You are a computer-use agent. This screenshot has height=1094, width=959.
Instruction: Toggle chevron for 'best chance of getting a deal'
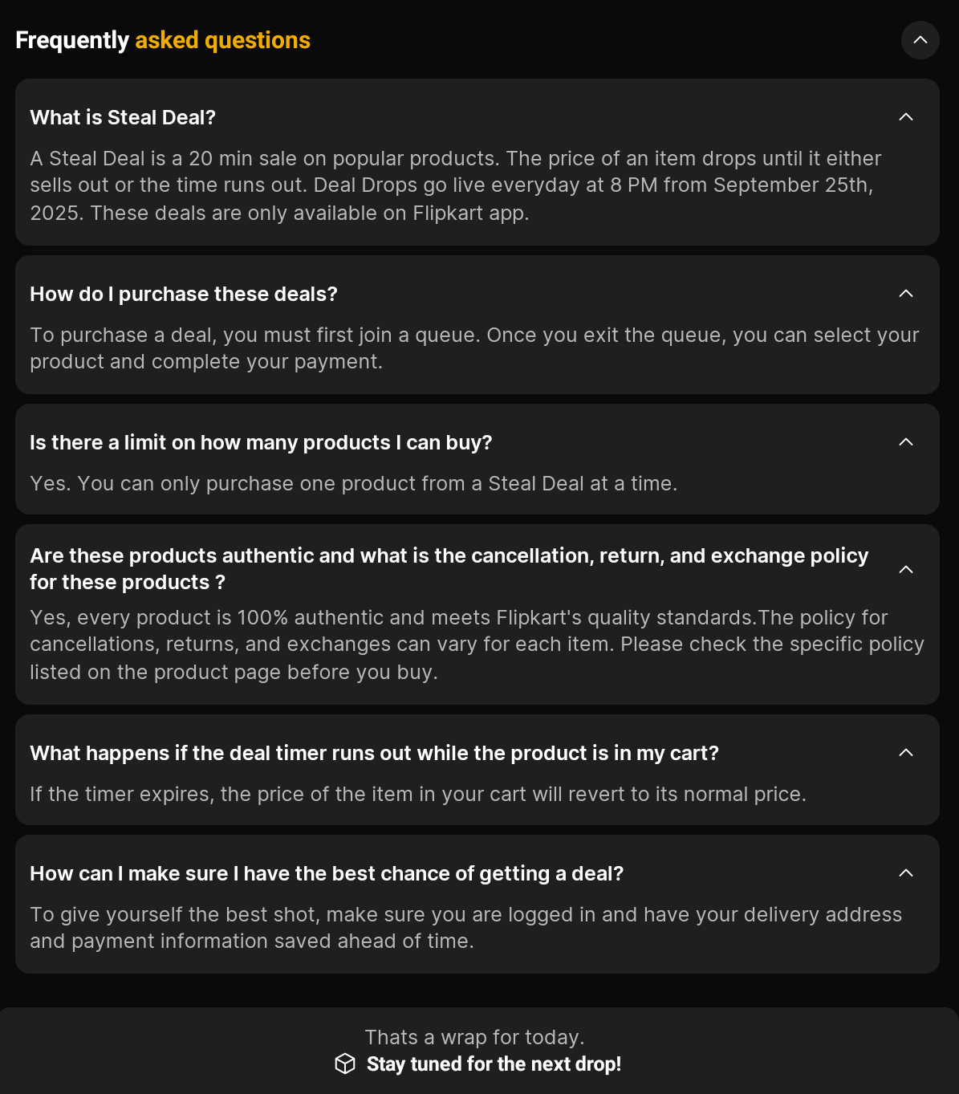(x=906, y=873)
